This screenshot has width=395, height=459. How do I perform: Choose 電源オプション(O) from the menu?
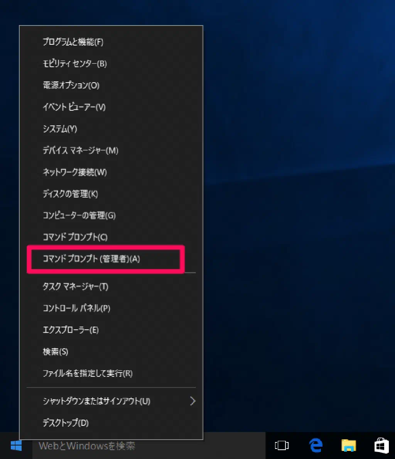pos(71,85)
